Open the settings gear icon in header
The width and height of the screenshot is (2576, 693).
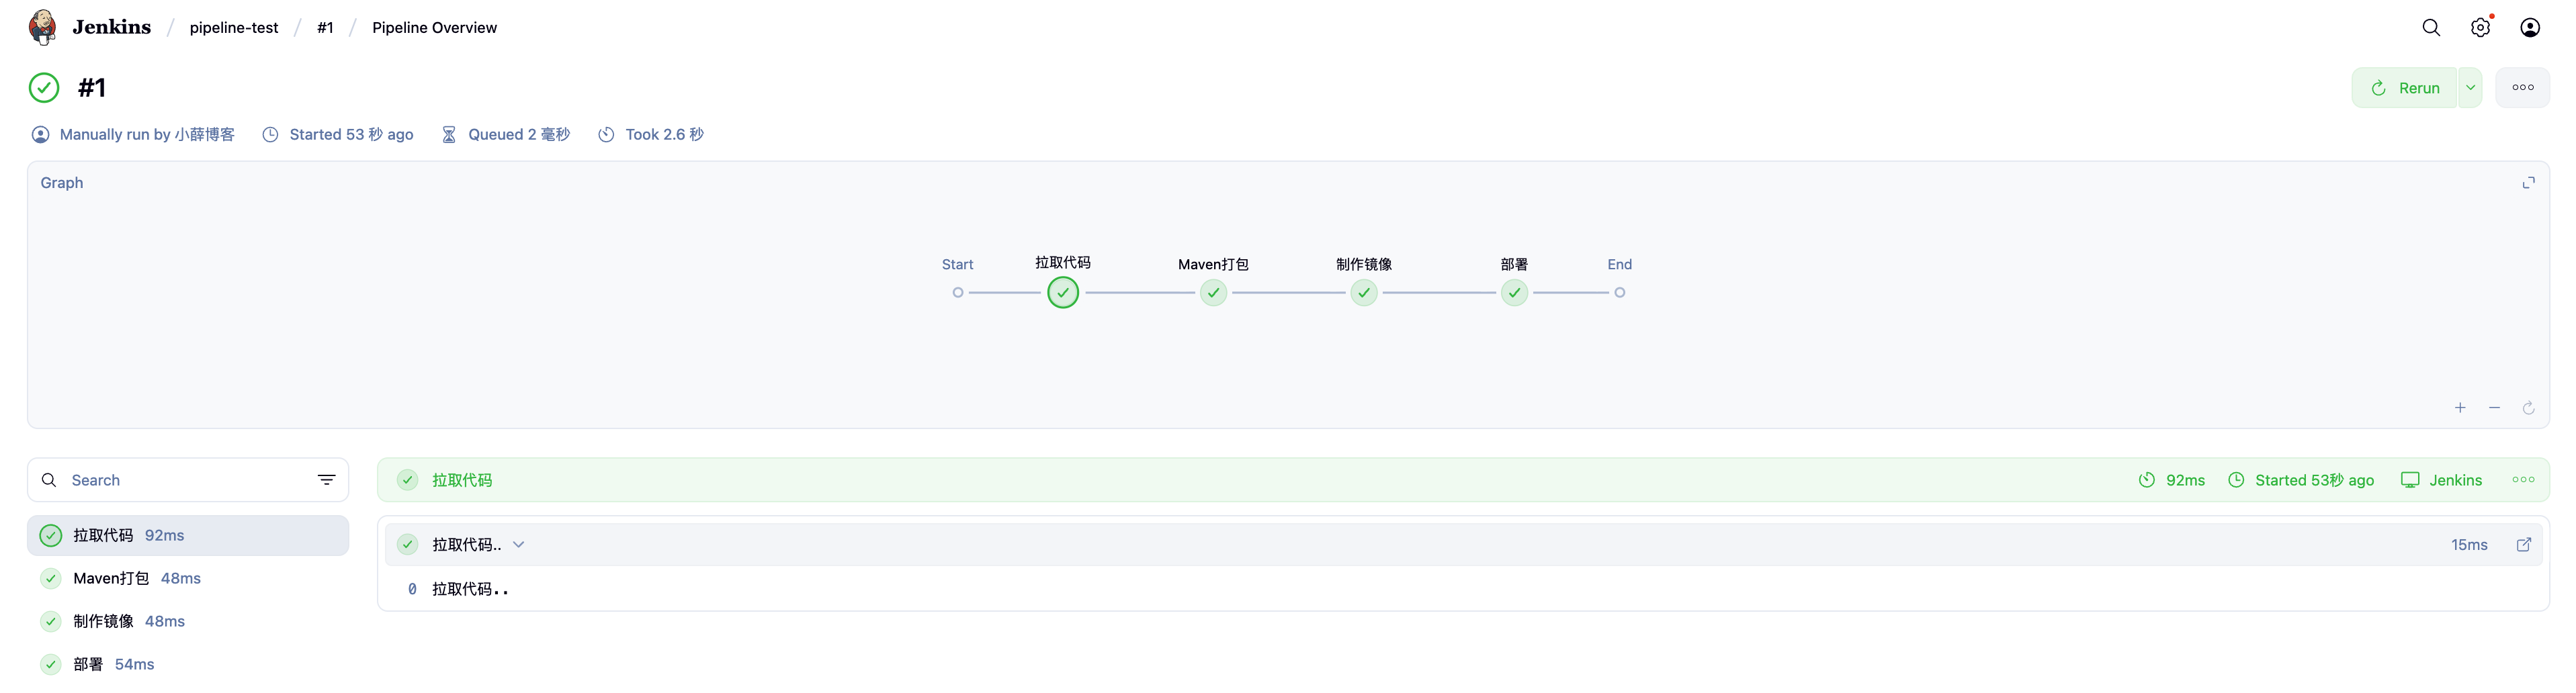[2480, 28]
